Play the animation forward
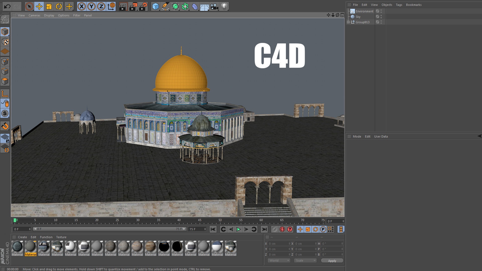 [238, 229]
